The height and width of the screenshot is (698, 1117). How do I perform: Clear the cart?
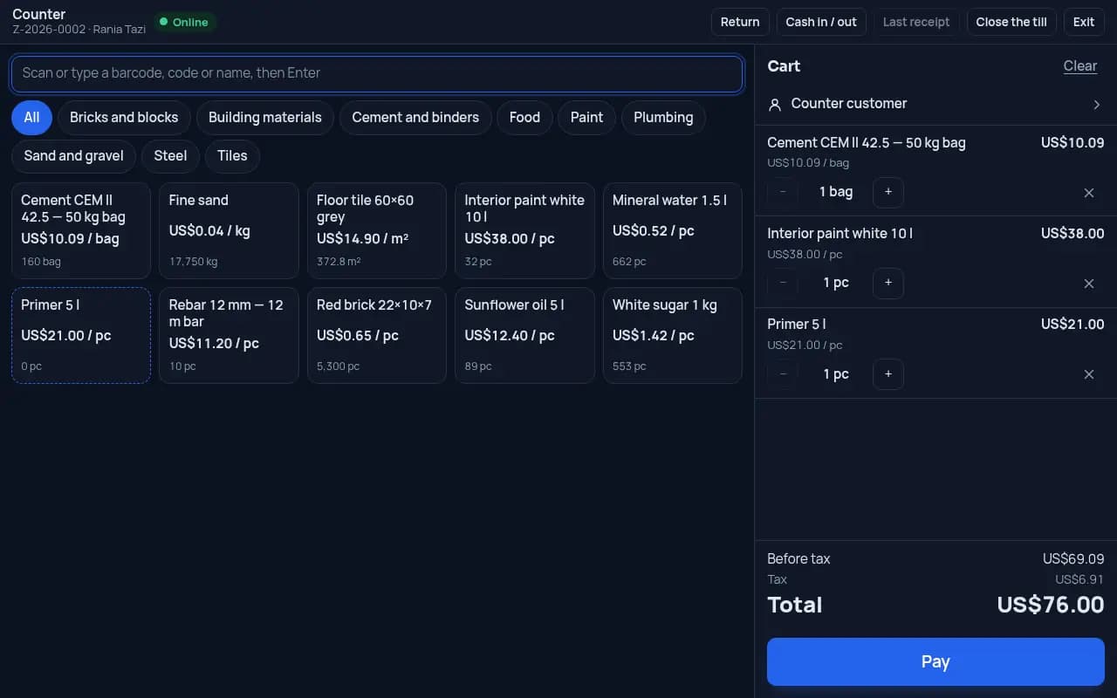coord(1080,66)
